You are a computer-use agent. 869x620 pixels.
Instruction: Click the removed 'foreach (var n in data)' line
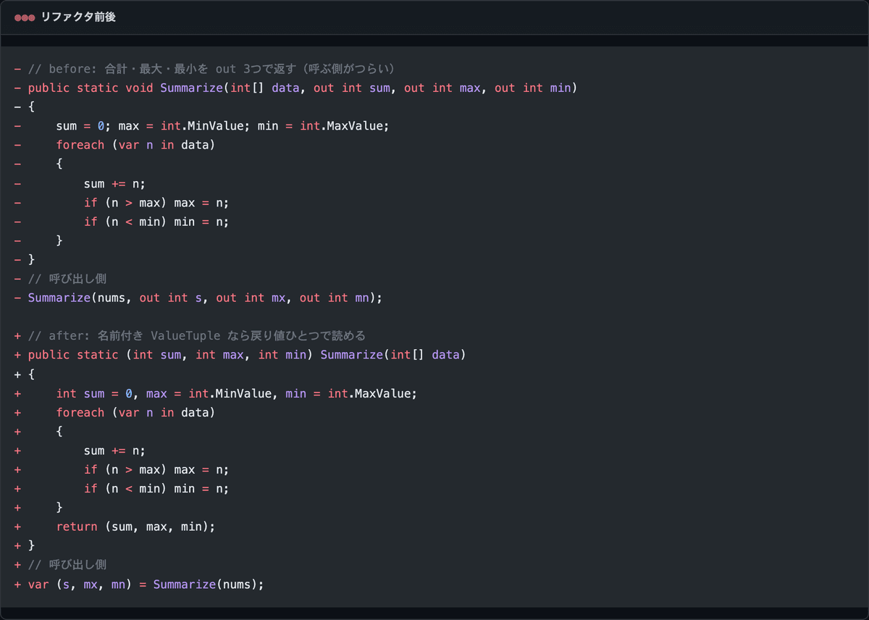(x=135, y=145)
